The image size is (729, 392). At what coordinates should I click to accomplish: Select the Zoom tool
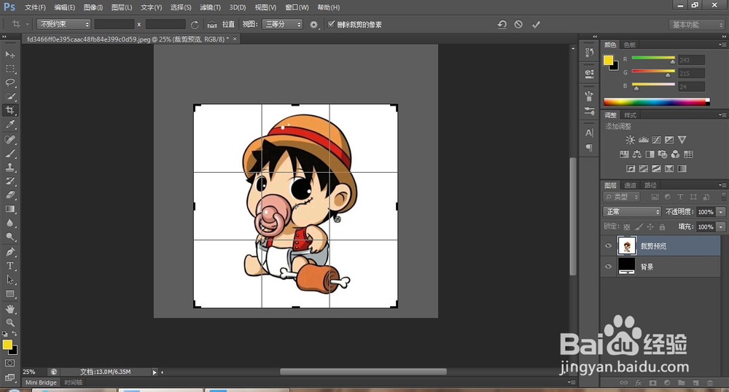(x=9, y=322)
